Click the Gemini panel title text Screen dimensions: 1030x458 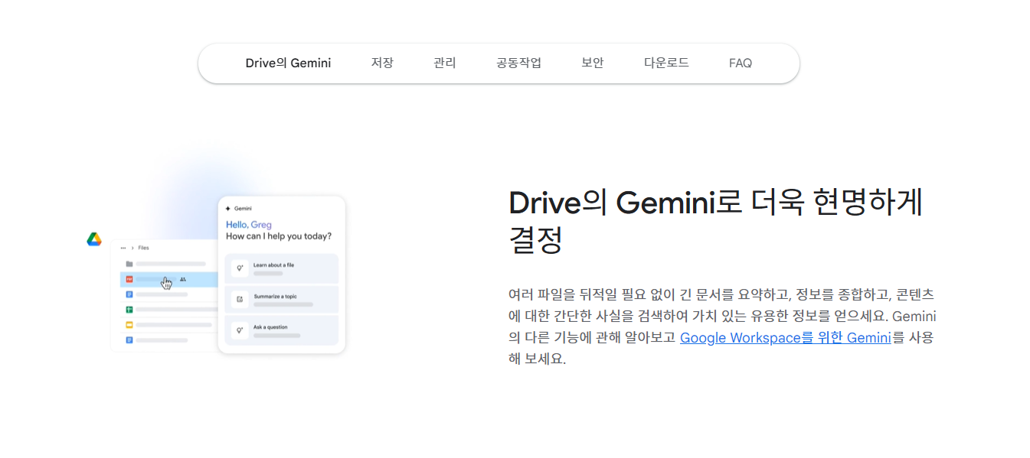tap(243, 208)
